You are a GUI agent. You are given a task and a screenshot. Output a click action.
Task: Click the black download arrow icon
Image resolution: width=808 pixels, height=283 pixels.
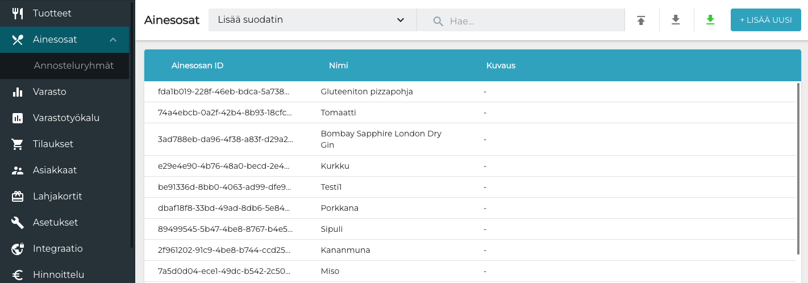coord(676,20)
